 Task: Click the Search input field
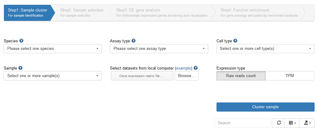(x=242, y=123)
